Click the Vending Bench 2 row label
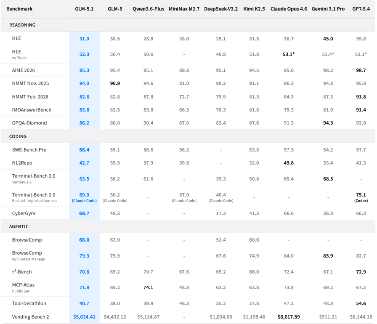 coord(31,317)
